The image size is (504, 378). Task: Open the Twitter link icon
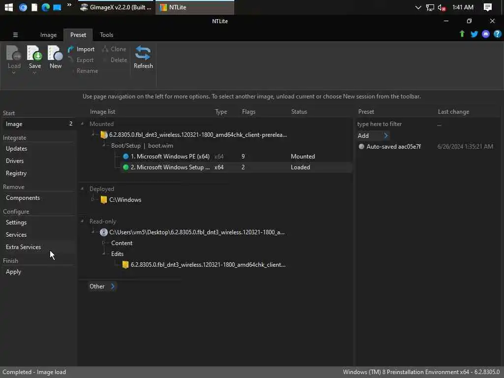click(x=474, y=34)
